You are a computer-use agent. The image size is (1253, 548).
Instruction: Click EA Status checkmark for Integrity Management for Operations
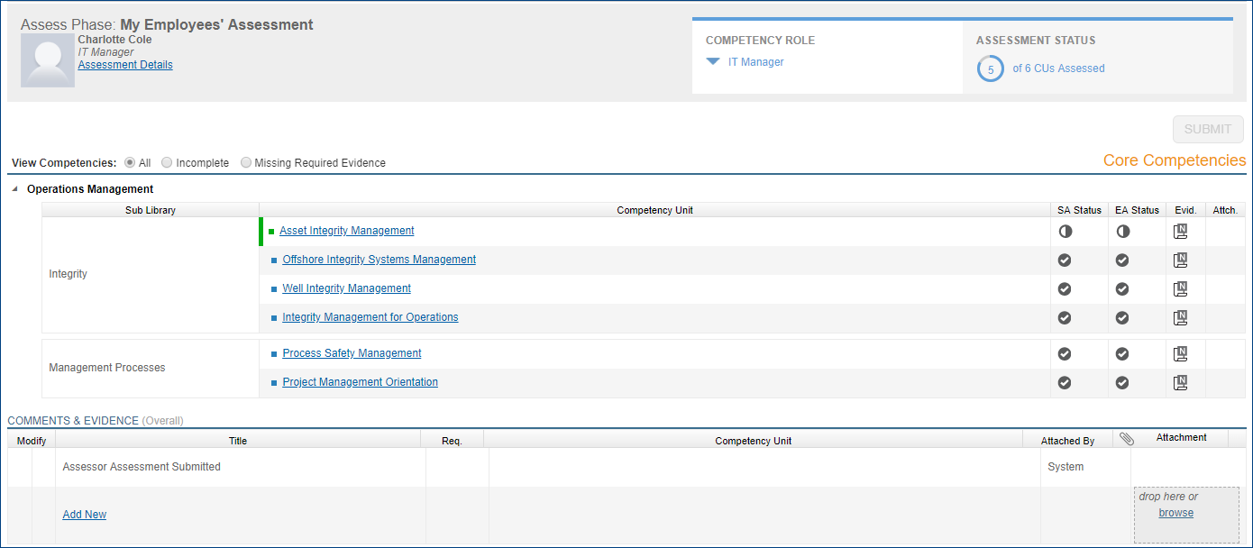(x=1122, y=318)
